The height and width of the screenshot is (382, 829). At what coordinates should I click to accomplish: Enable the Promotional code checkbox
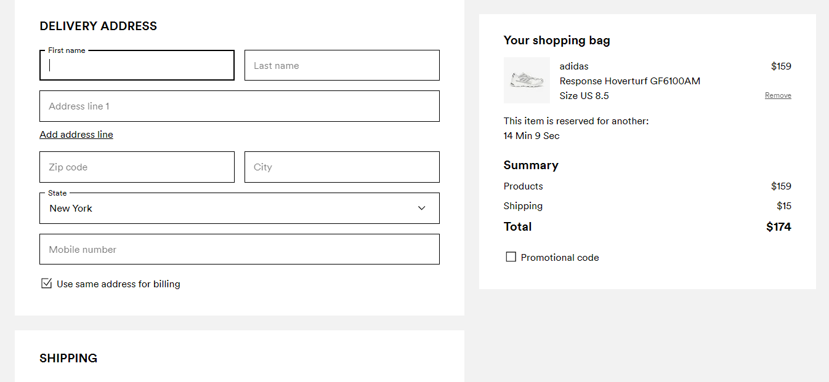(511, 257)
